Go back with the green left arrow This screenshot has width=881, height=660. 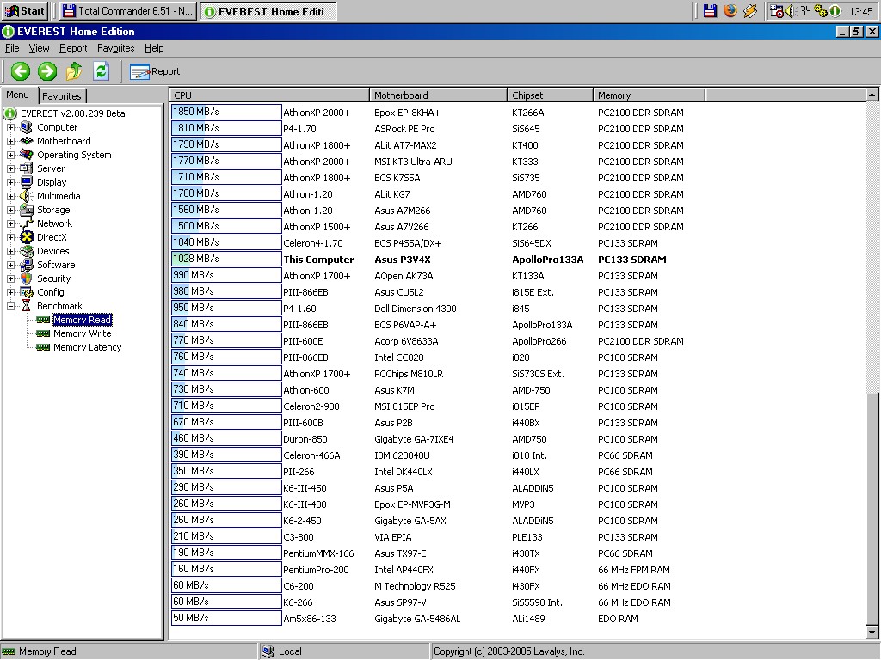coord(21,71)
